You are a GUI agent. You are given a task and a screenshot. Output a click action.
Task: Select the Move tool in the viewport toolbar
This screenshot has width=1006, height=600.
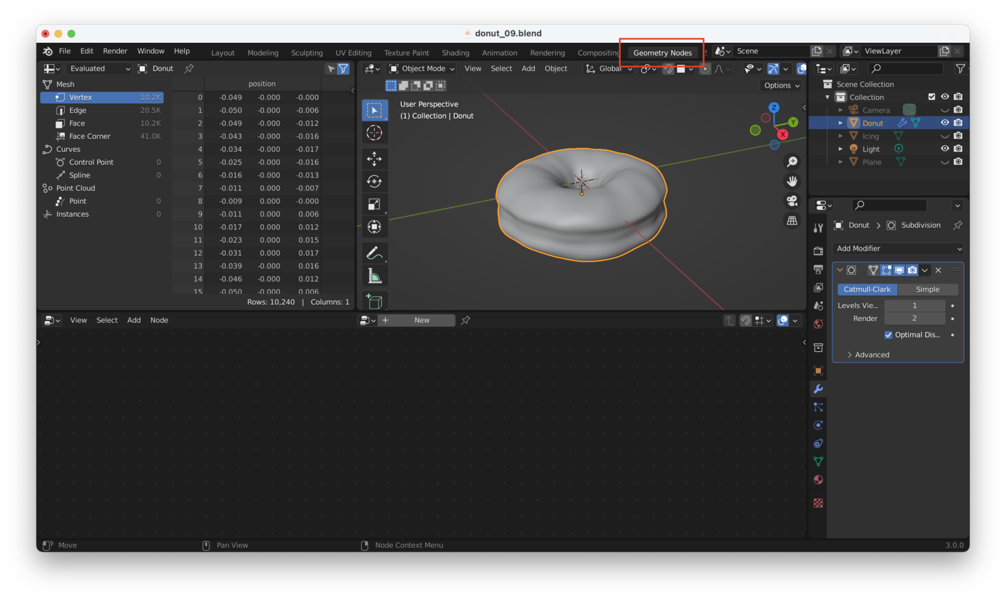tap(375, 158)
